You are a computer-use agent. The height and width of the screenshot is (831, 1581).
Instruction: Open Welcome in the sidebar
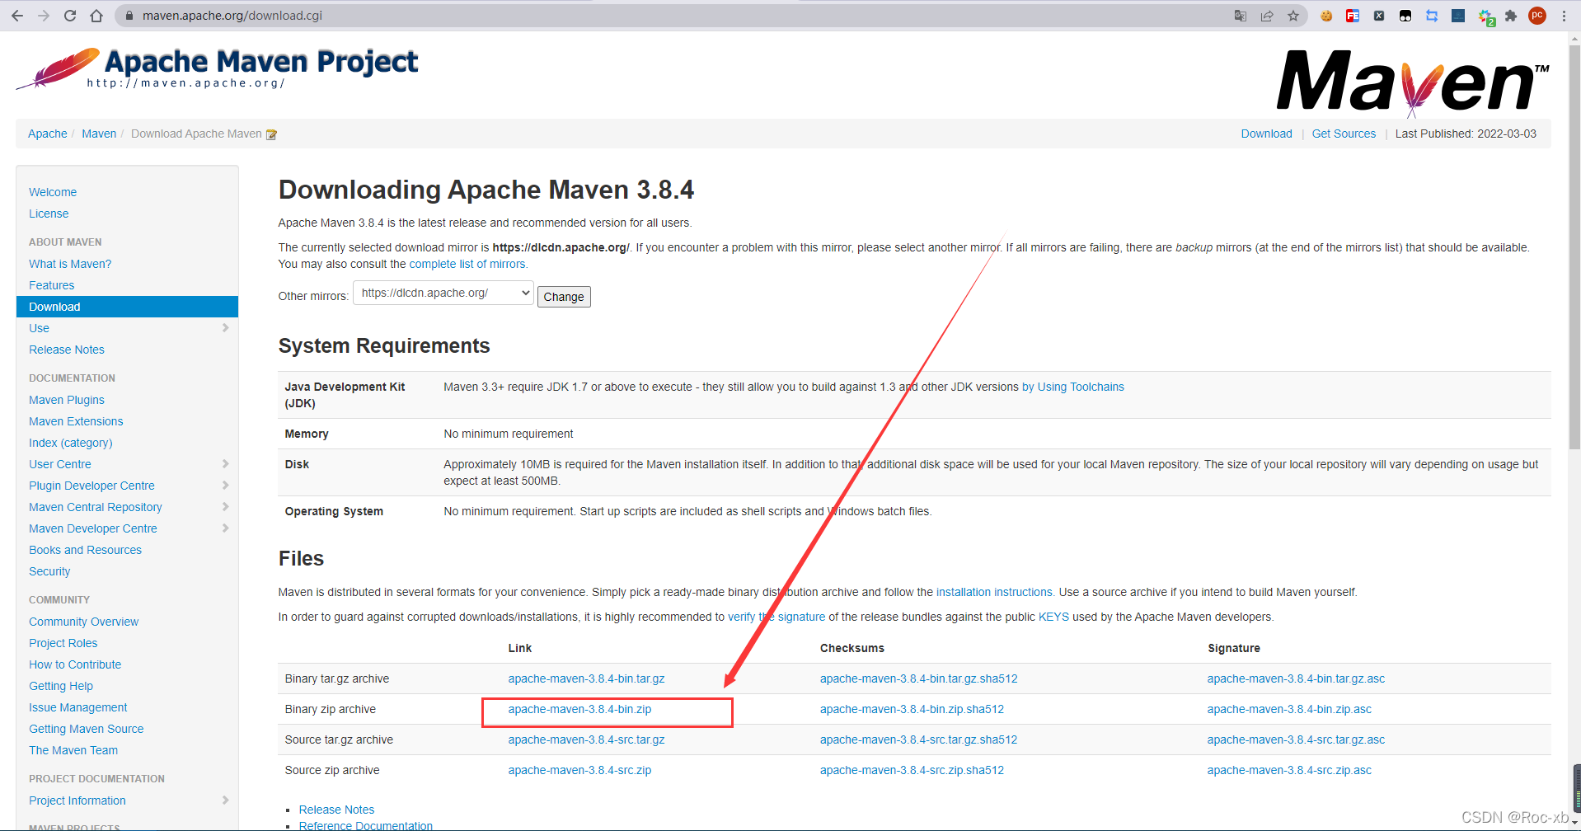pyautogui.click(x=53, y=192)
